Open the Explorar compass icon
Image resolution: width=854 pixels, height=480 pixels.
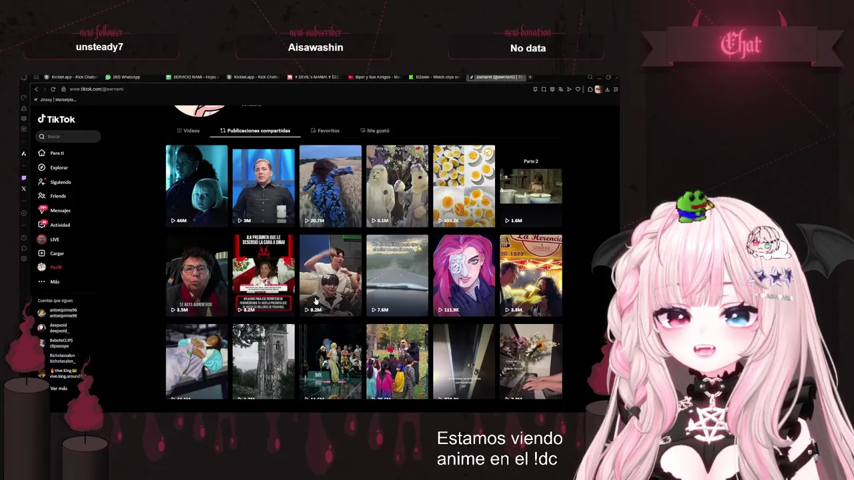coord(42,167)
